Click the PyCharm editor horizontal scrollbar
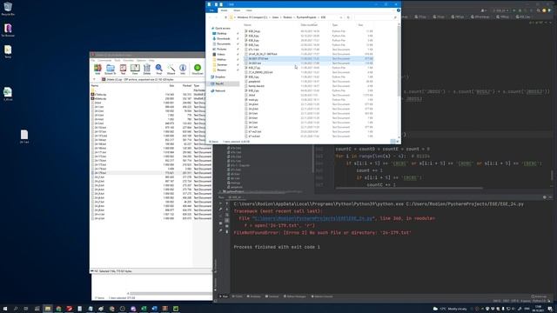557x313 pixels. click(x=409, y=188)
